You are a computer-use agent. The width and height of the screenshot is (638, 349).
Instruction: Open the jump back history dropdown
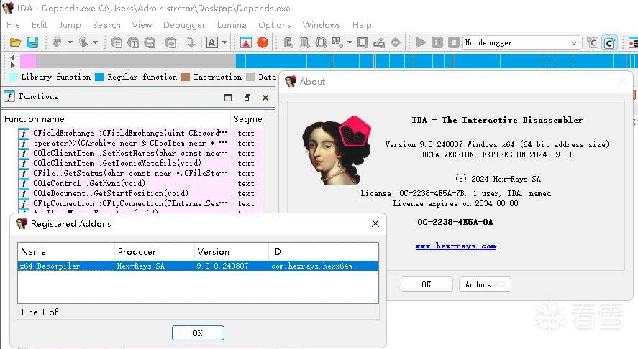[x=70, y=42]
